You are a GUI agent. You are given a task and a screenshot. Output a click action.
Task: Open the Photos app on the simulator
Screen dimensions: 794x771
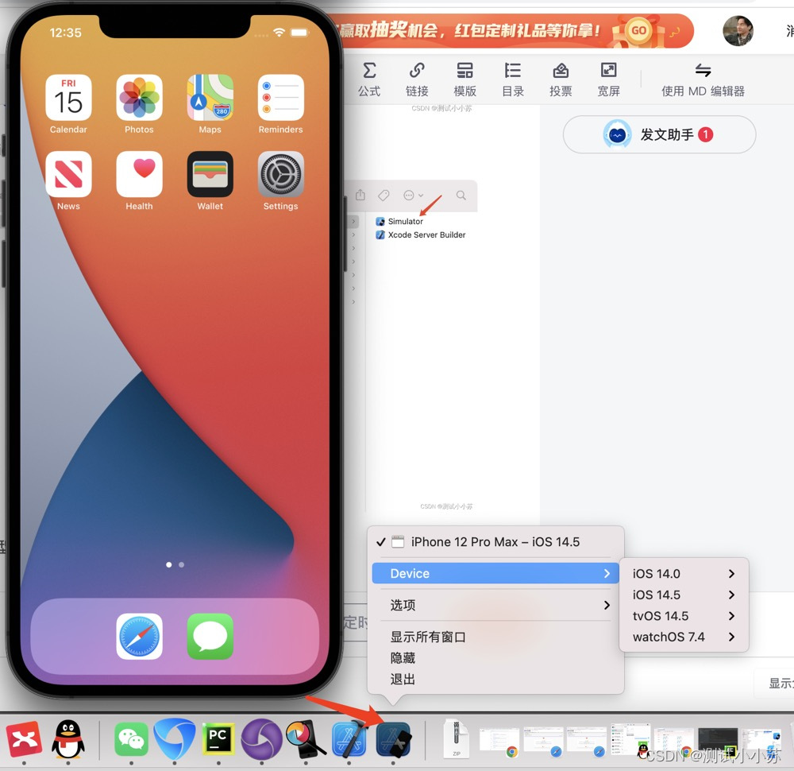(x=139, y=97)
